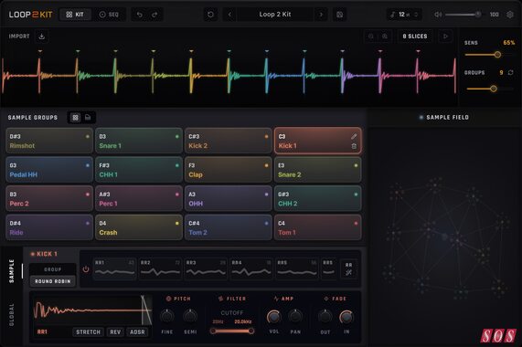Delete Kick 1 with the trash icon
Viewport: 522px width, 347px height.
pos(354,146)
